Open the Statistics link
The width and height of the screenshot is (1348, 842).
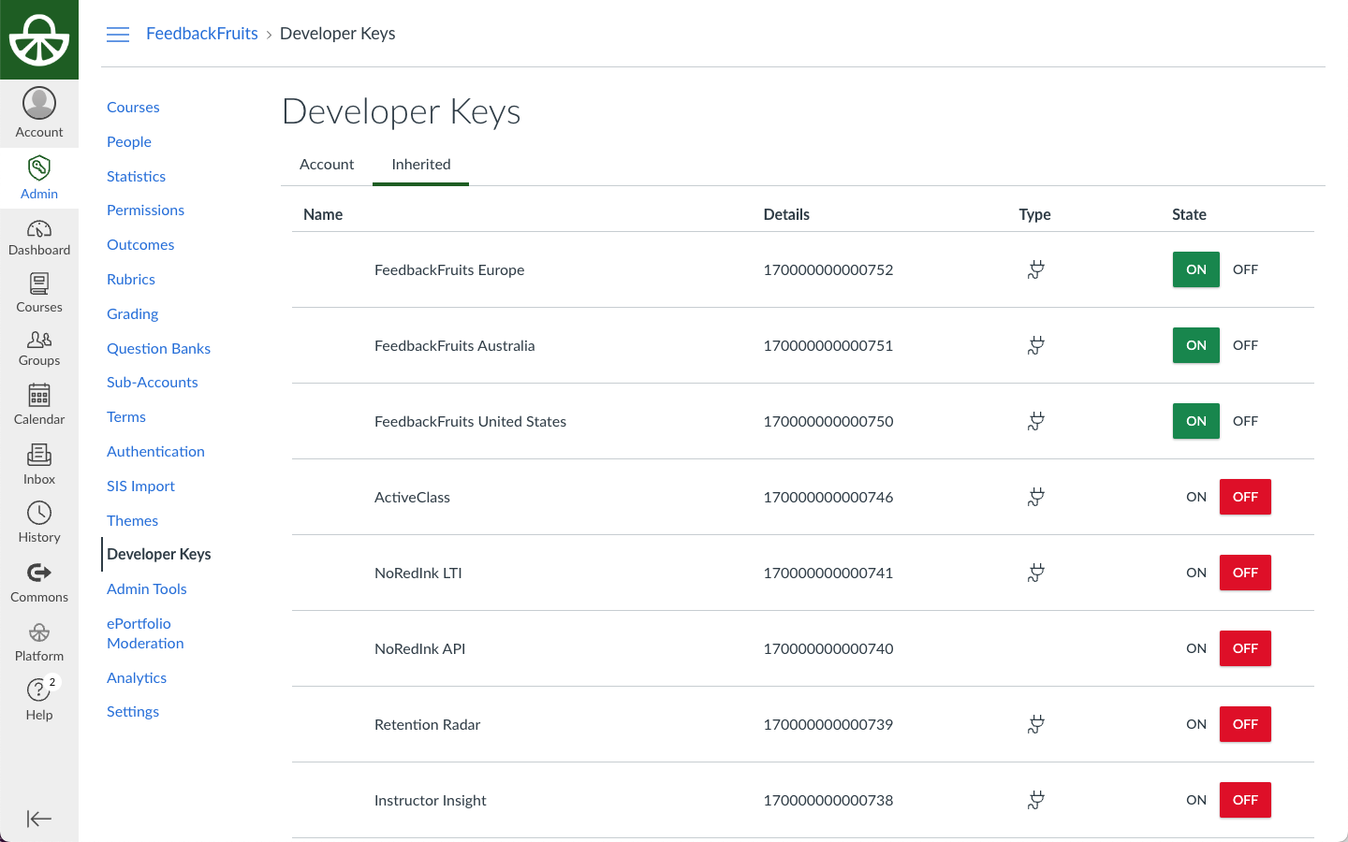point(136,176)
